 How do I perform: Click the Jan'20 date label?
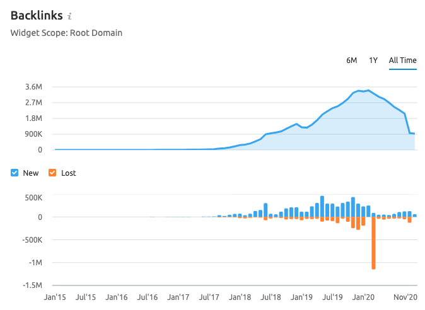pyautogui.click(x=363, y=297)
